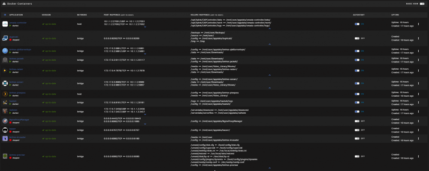
Task: Click the Port Mappings column header
Action: pos(118,15)
